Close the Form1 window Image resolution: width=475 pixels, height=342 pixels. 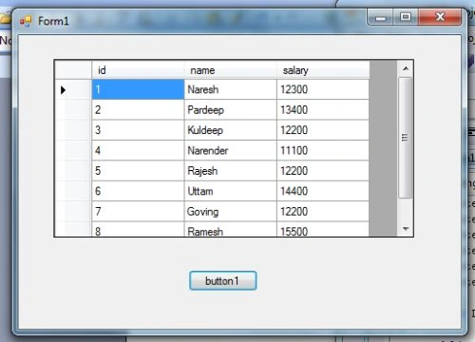(440, 17)
